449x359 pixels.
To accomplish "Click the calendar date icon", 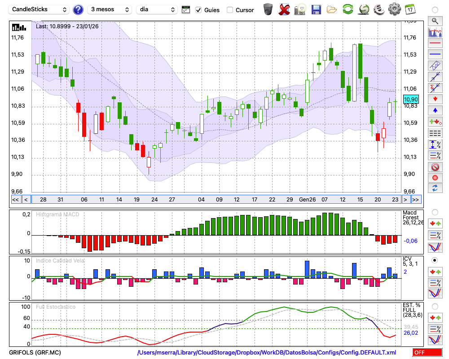I will [x=409, y=9].
